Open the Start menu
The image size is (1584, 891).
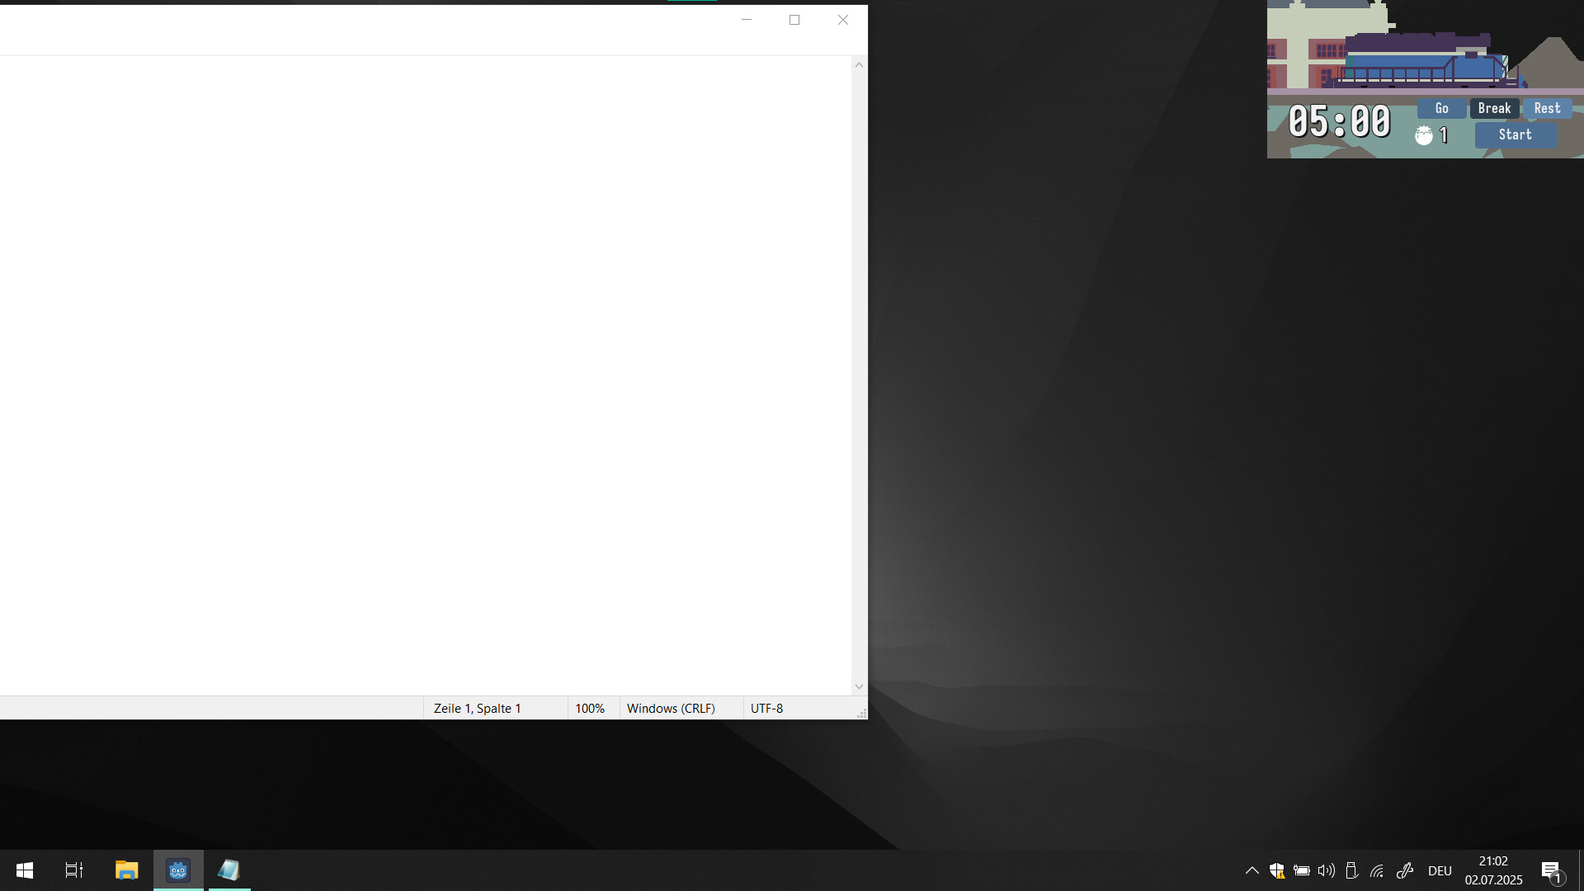pyautogui.click(x=24, y=870)
